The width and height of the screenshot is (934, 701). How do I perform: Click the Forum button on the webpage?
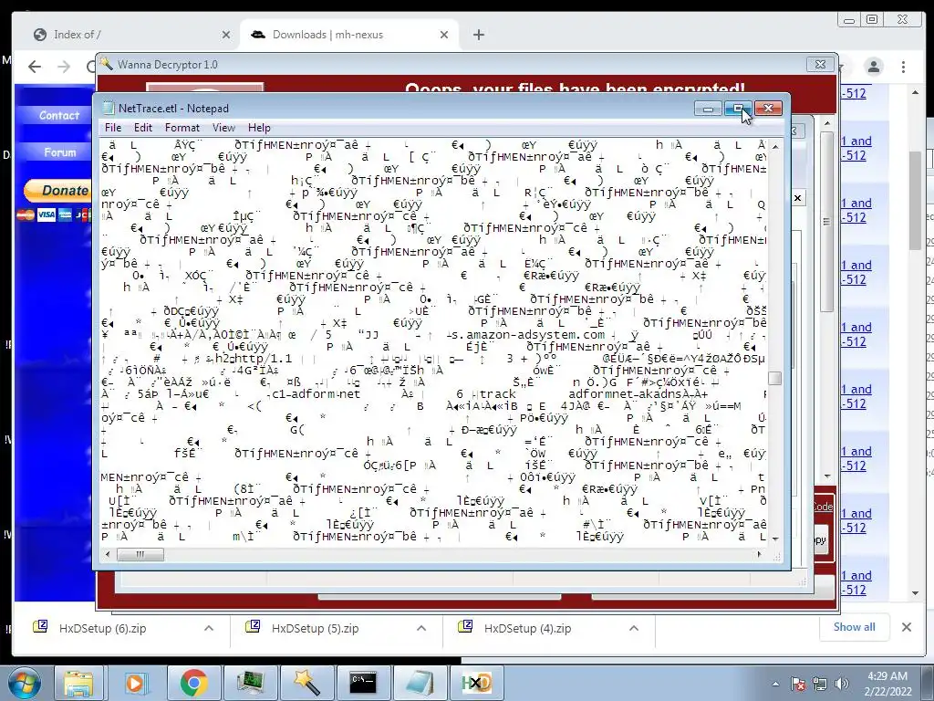click(58, 152)
